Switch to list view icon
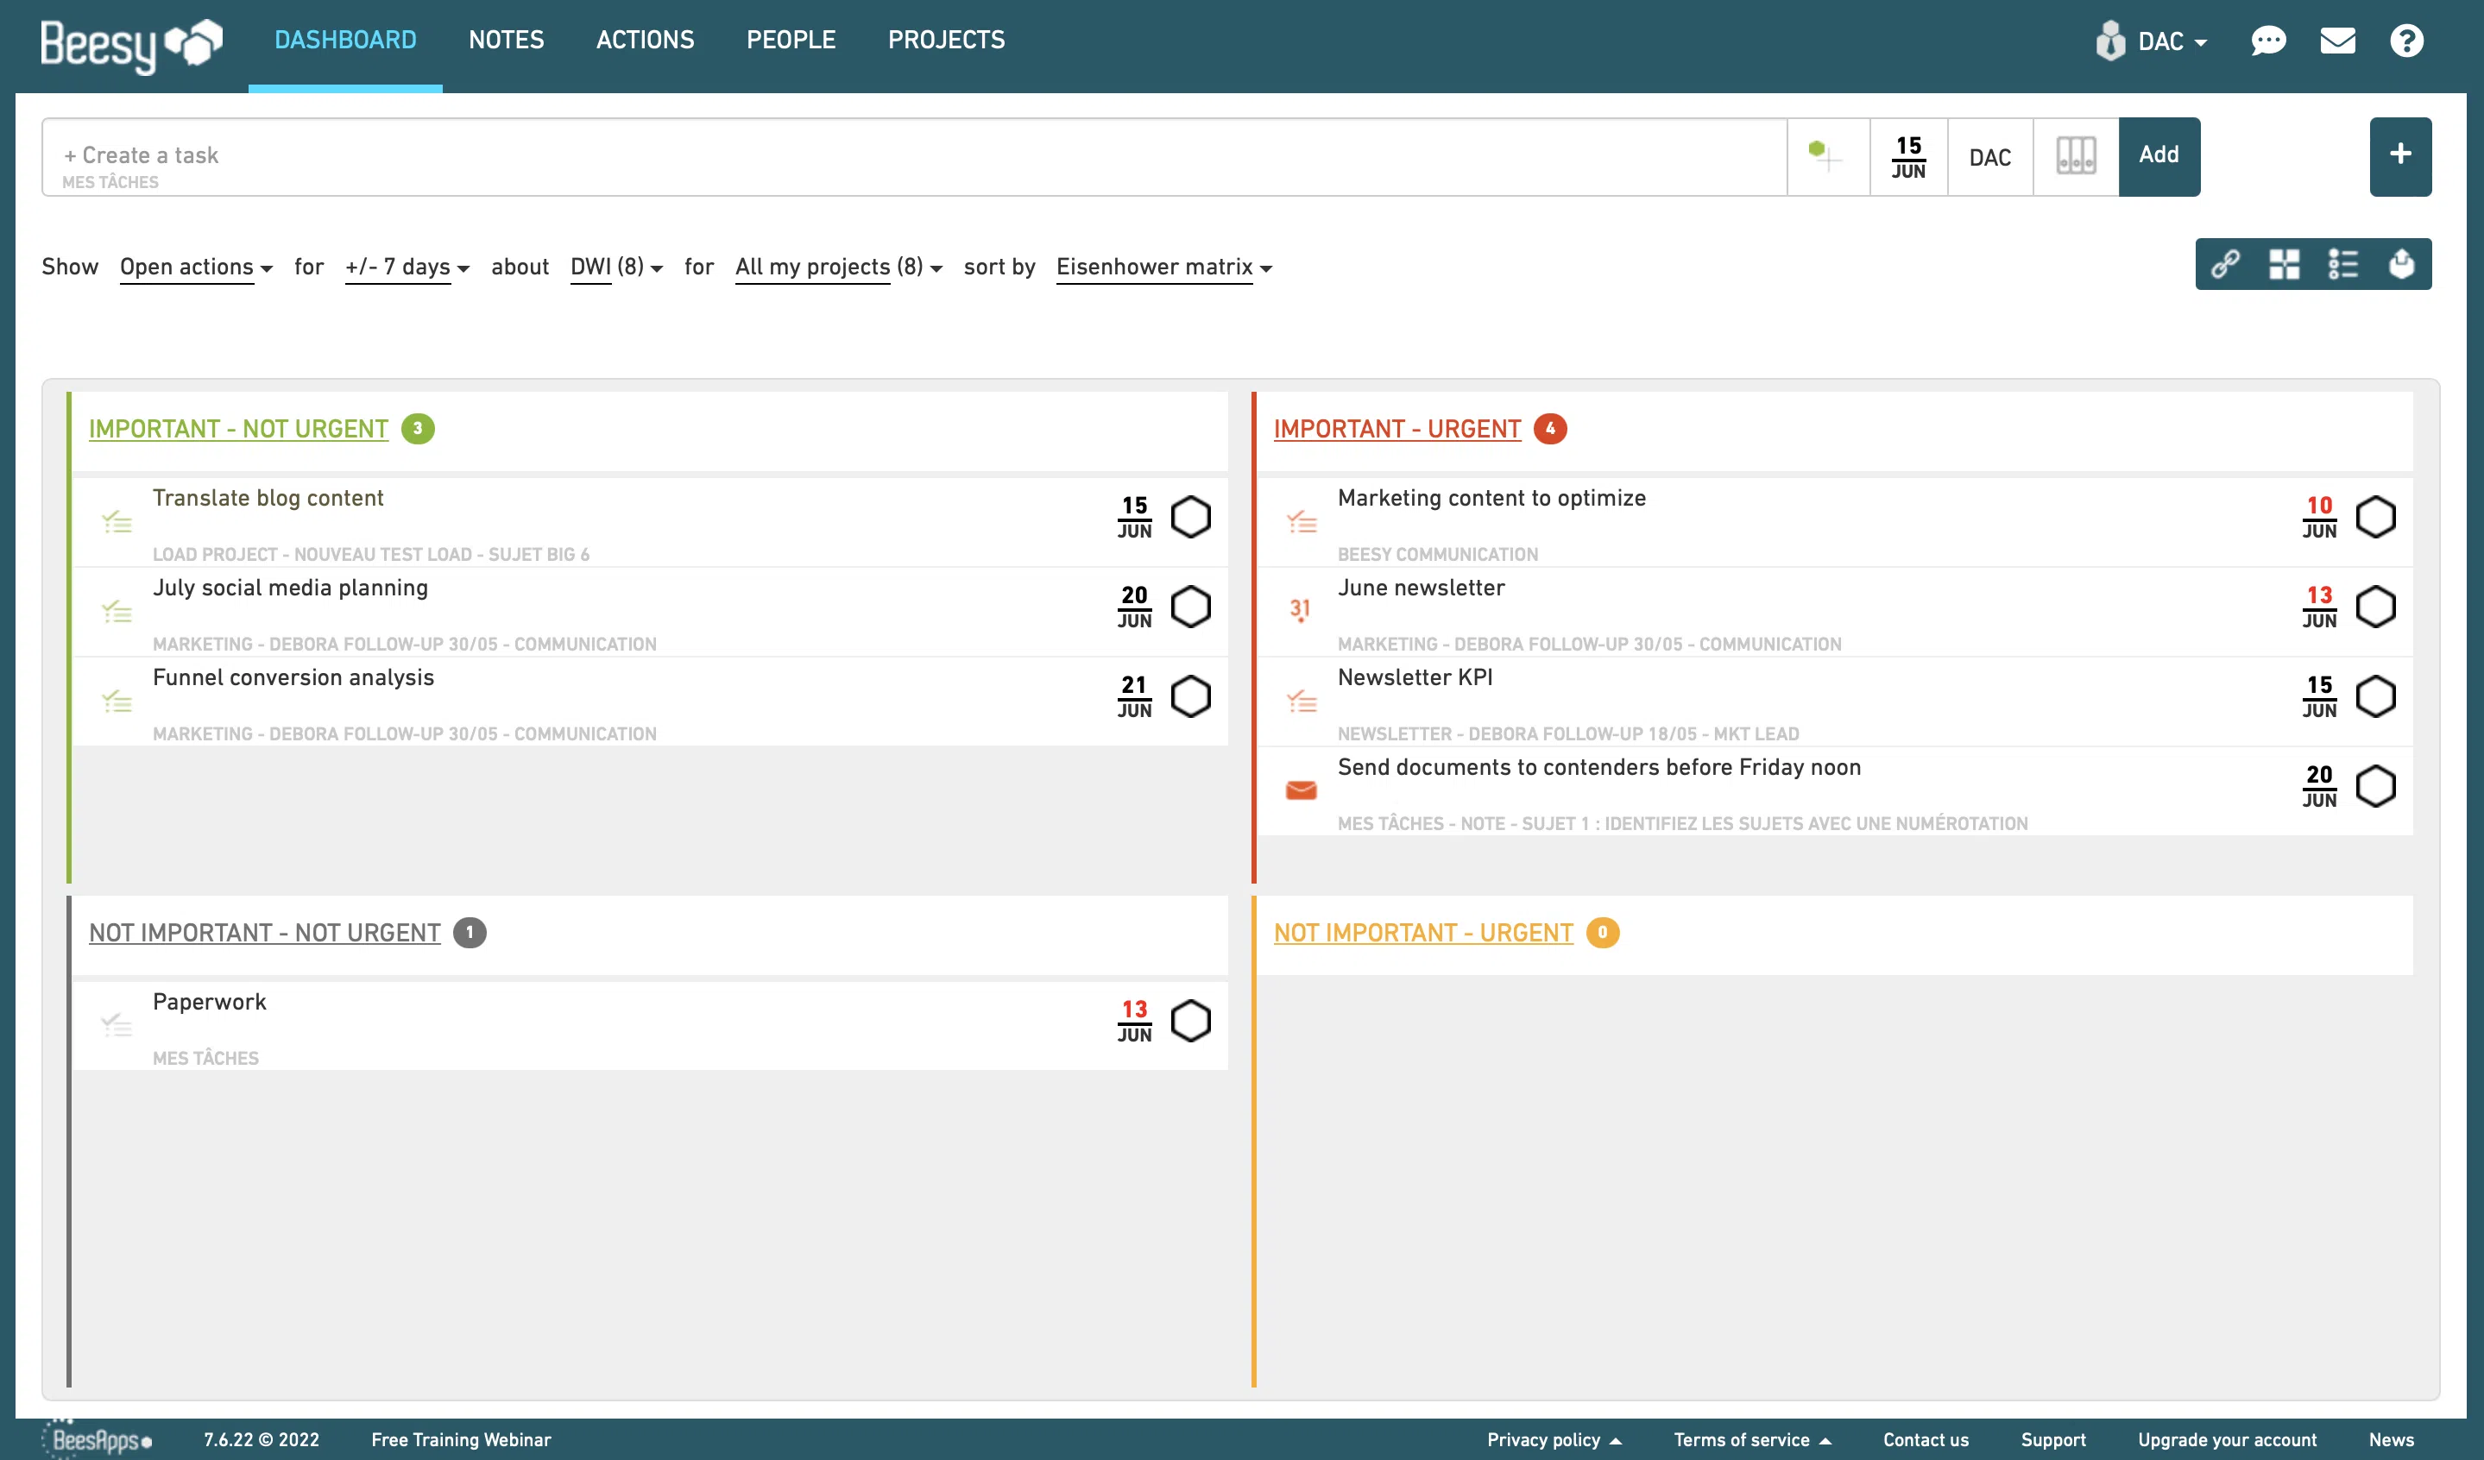The height and width of the screenshot is (1460, 2484). pyautogui.click(x=2343, y=264)
